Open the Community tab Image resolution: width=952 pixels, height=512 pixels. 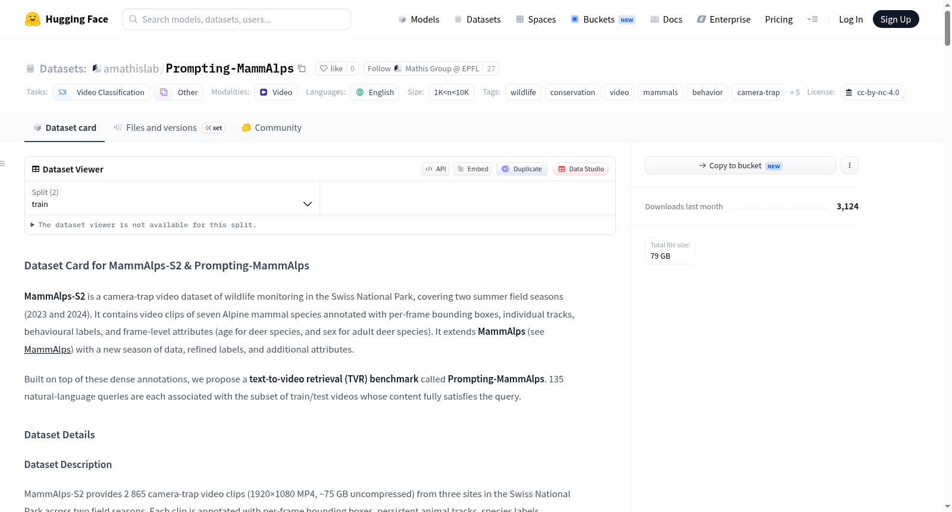click(x=271, y=127)
